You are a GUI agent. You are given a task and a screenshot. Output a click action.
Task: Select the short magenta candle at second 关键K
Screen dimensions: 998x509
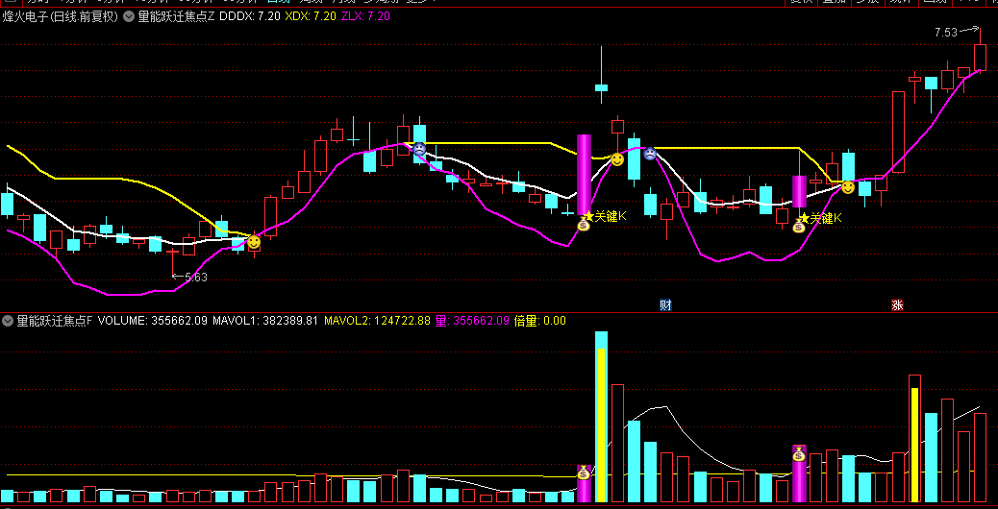[799, 191]
